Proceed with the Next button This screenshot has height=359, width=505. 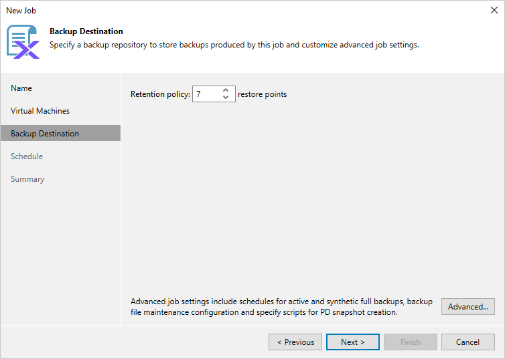point(352,342)
